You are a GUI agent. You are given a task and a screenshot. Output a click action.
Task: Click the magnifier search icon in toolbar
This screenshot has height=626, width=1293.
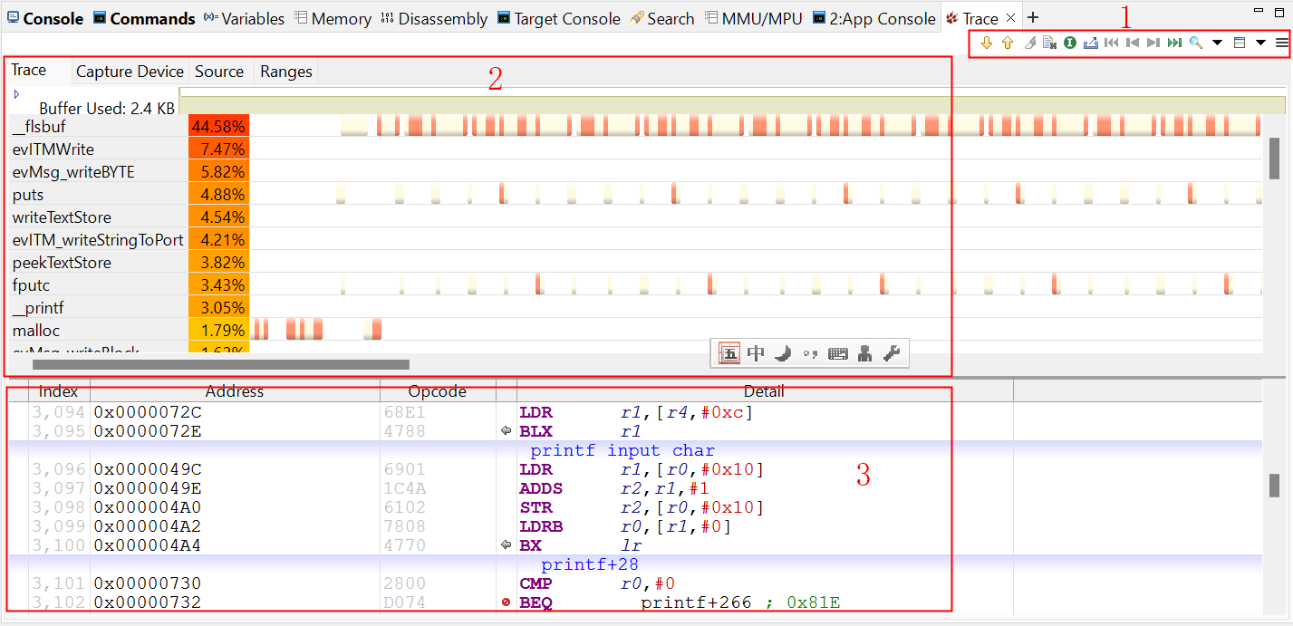[x=1196, y=43]
